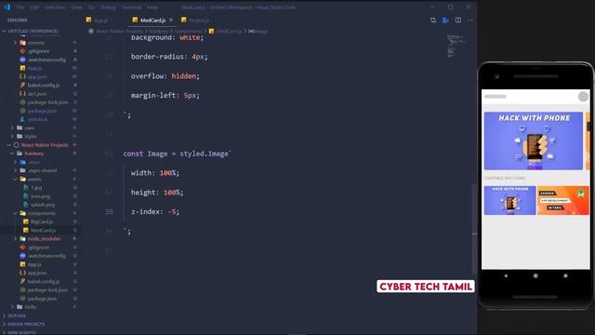Click the JSON braces icon beside de1.json

(x=22, y=93)
